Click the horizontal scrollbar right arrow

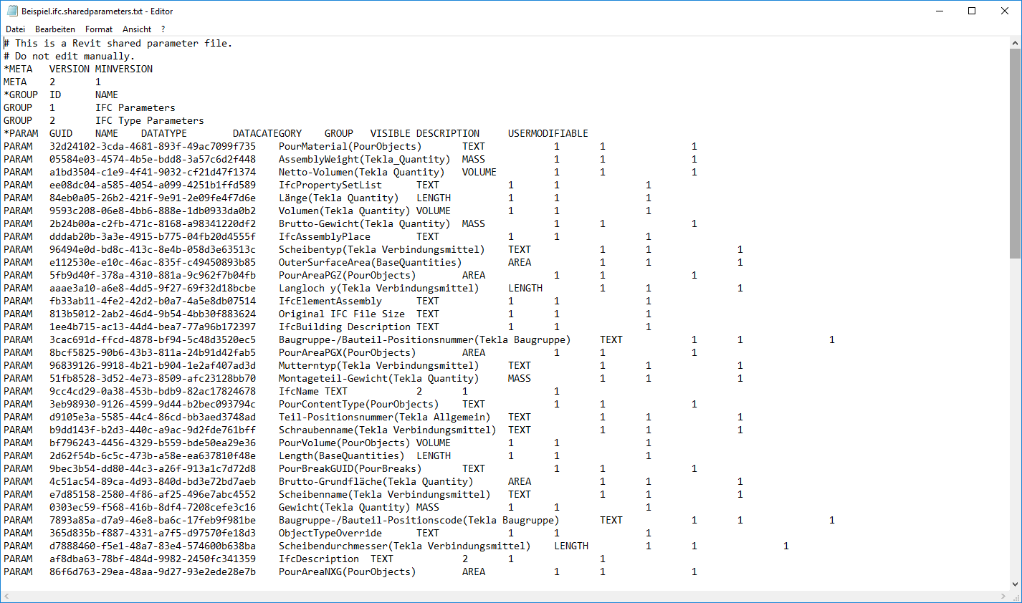1003,597
